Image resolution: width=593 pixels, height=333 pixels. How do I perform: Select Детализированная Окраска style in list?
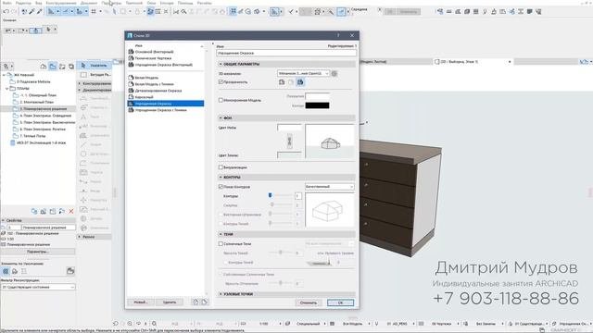point(158,91)
